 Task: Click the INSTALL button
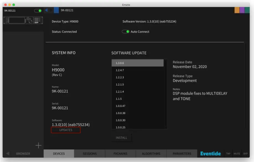click(121, 138)
